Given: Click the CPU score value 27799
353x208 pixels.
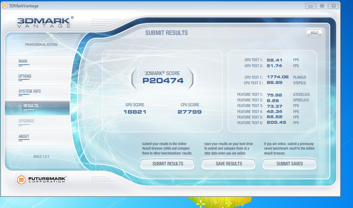Looking at the screenshot, I should coord(189,112).
